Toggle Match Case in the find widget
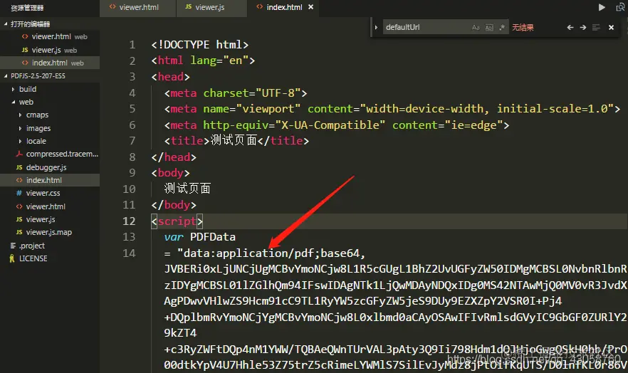The image size is (628, 373). (x=476, y=28)
